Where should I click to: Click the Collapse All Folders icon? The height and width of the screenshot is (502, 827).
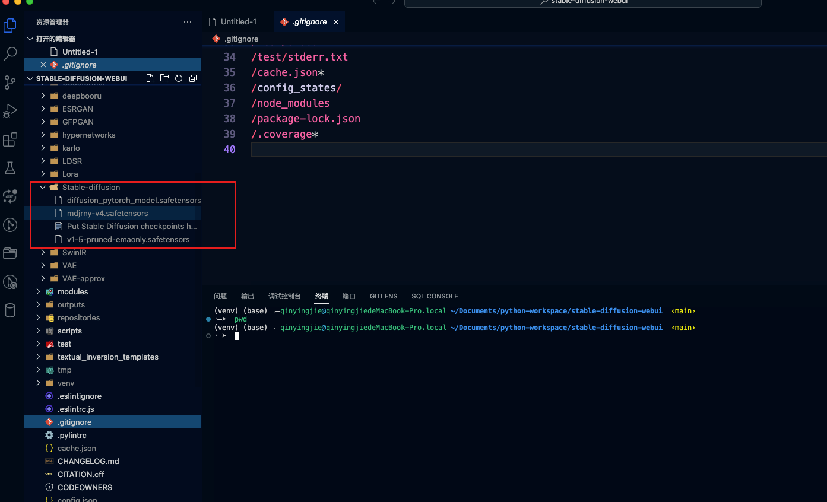193,78
